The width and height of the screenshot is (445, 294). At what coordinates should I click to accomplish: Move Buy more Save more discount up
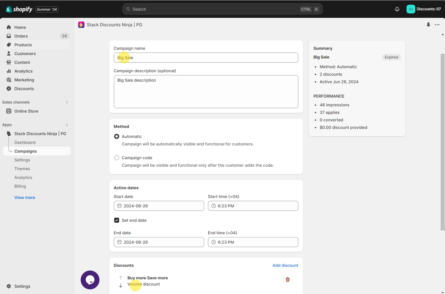coord(121,278)
